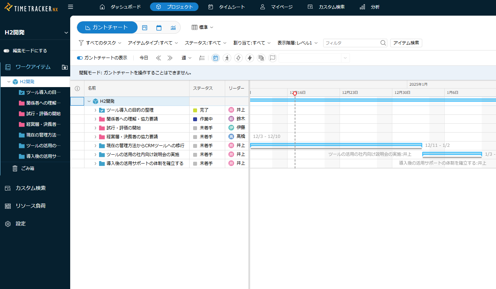Collapse the H2開発 row in the table
Viewport: 496px width, 289px height.
89,101
